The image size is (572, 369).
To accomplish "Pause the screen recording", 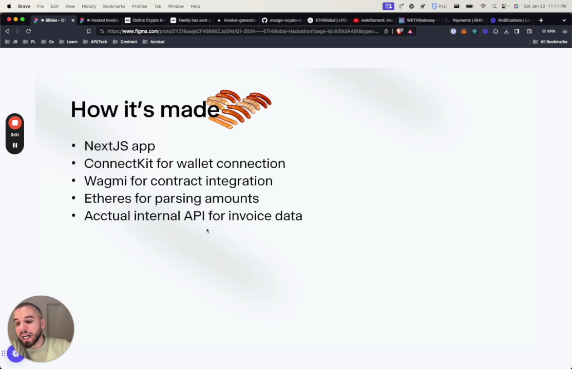I will pyautogui.click(x=15, y=146).
